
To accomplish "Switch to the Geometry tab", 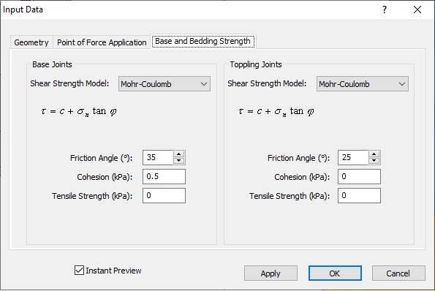I will click(31, 42).
